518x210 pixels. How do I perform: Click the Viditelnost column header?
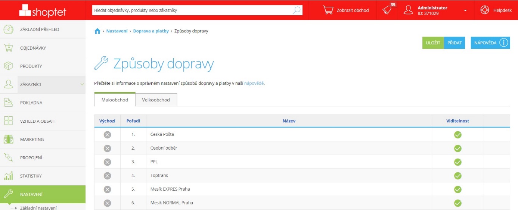(458, 121)
